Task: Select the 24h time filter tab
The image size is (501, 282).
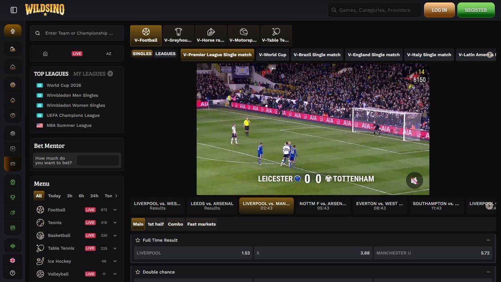Action: 94,196
